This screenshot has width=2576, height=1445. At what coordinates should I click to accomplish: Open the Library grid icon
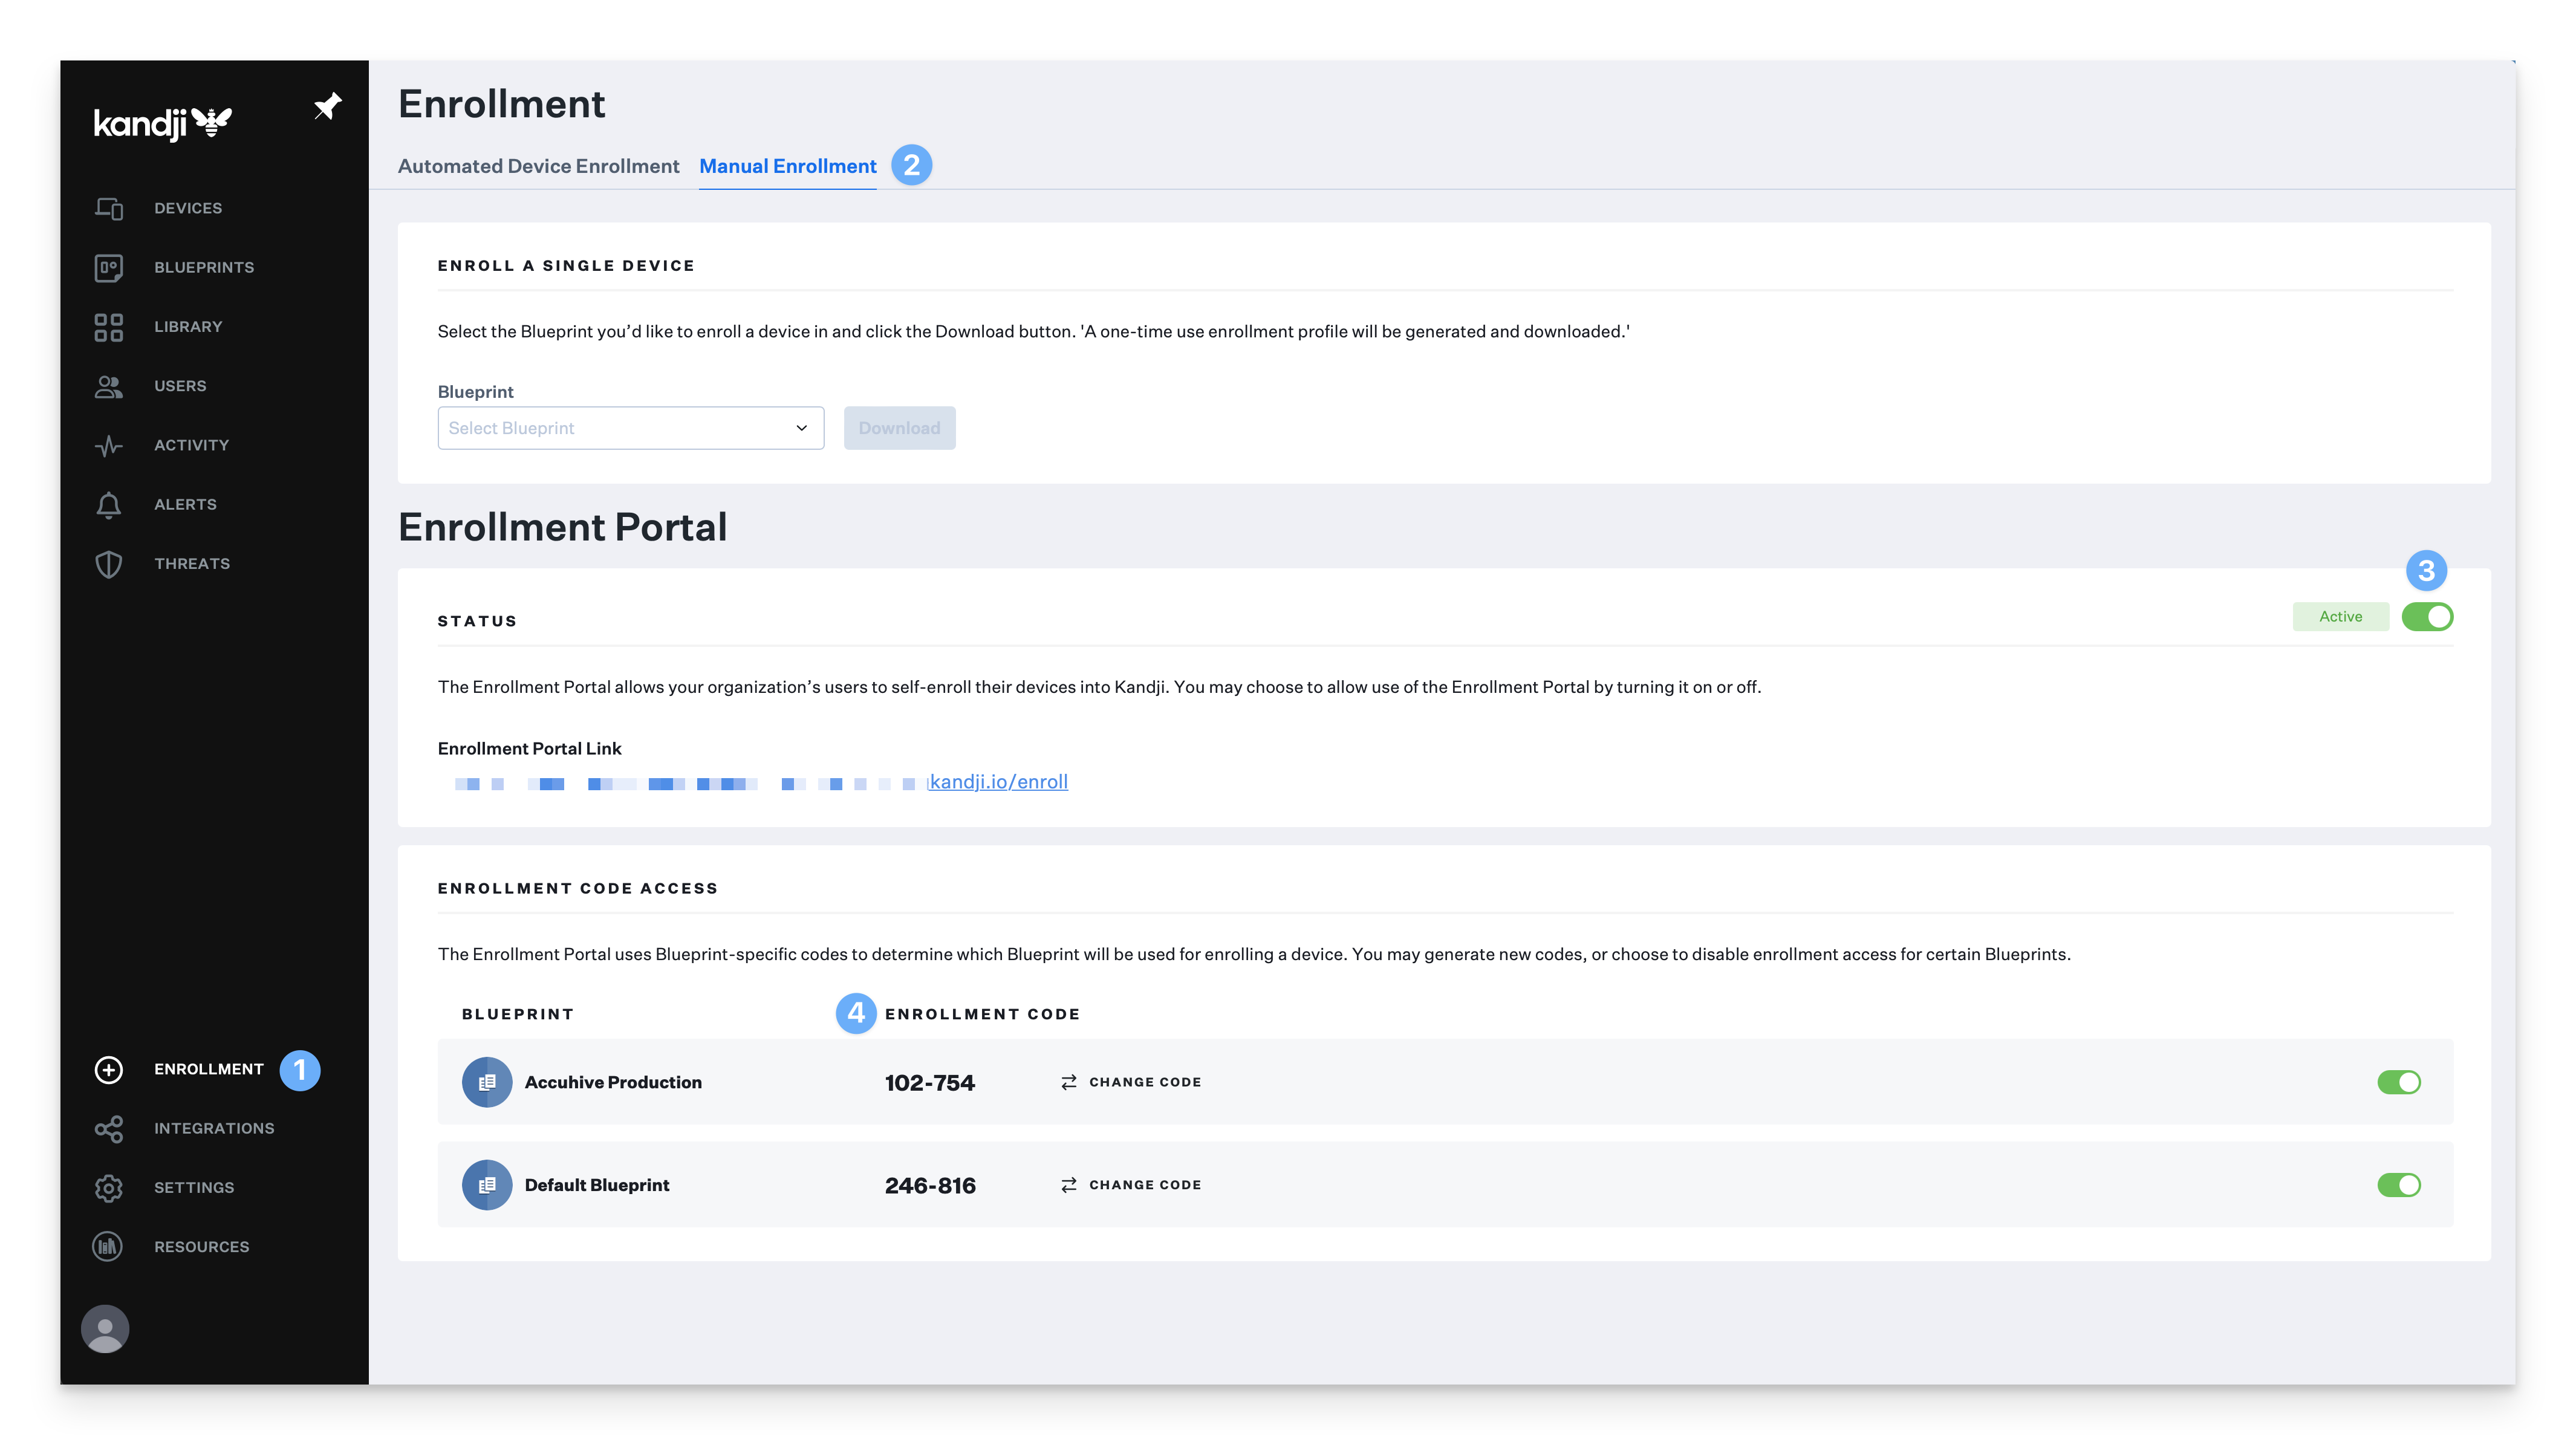(x=109, y=327)
